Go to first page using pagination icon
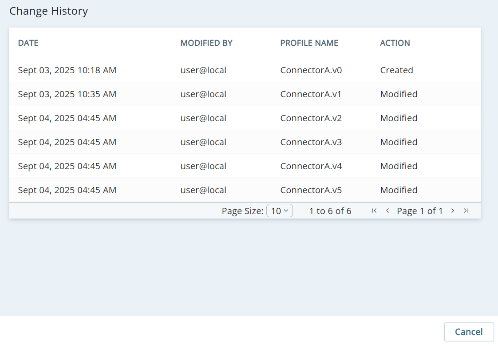498x346 pixels. [x=374, y=211]
